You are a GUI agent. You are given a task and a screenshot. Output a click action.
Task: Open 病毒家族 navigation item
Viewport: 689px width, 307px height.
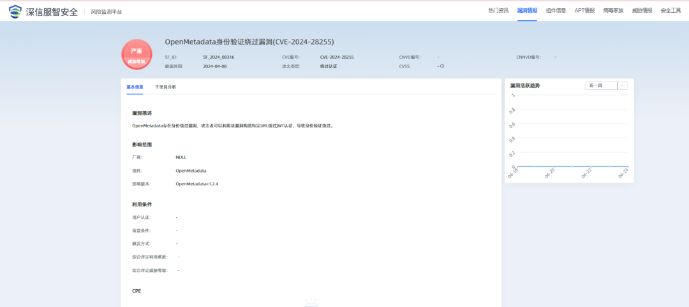[x=613, y=11]
